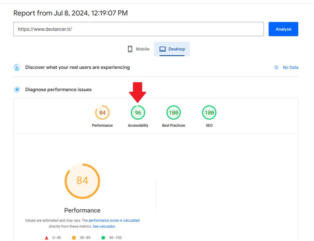Click the real users experience icon
This screenshot has height=241, width=314.
click(17, 67)
